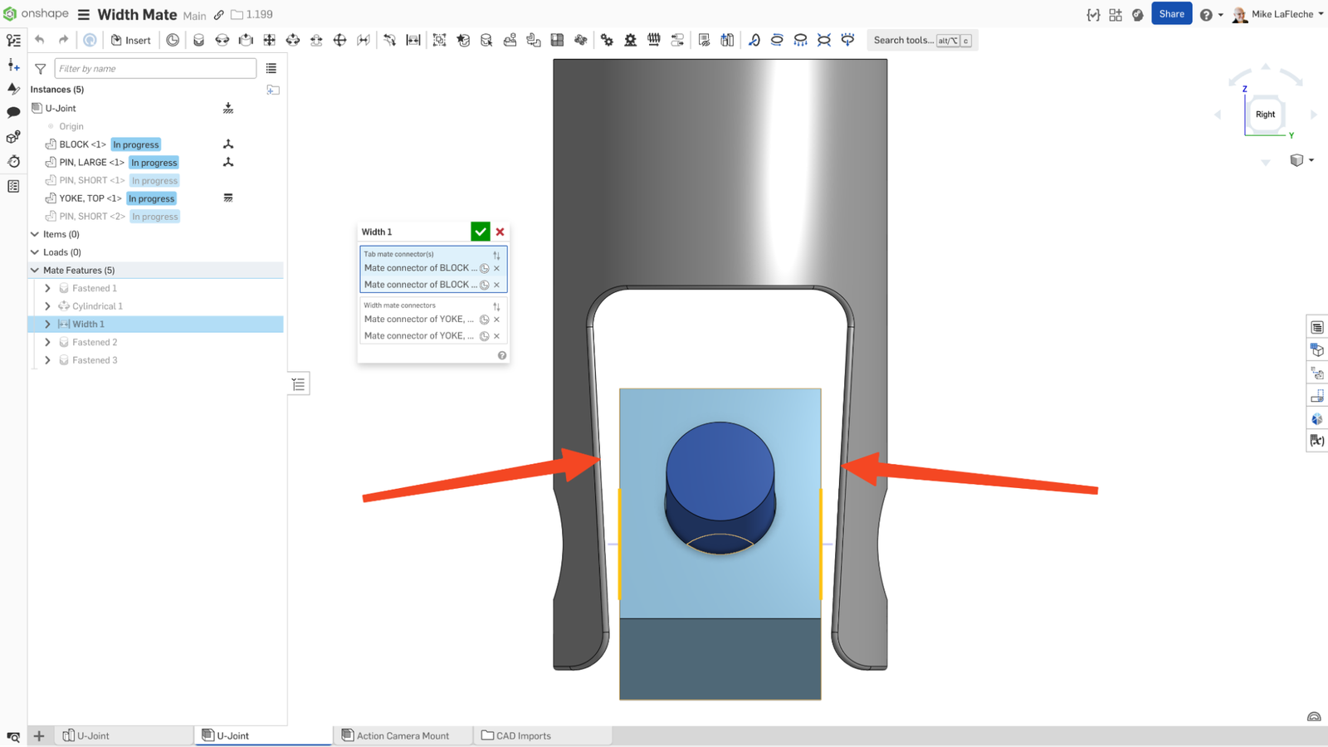Click the In progress badge on BLOCK <1>

[135, 144]
